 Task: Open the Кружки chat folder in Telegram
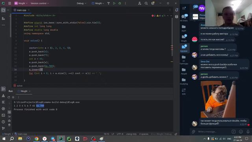coord(184,48)
